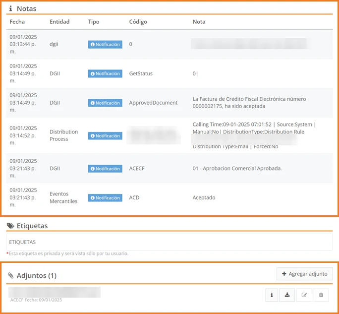Click the Adjuntos (1) section heading
Viewport: 339px width, 314px height.
tap(37, 275)
